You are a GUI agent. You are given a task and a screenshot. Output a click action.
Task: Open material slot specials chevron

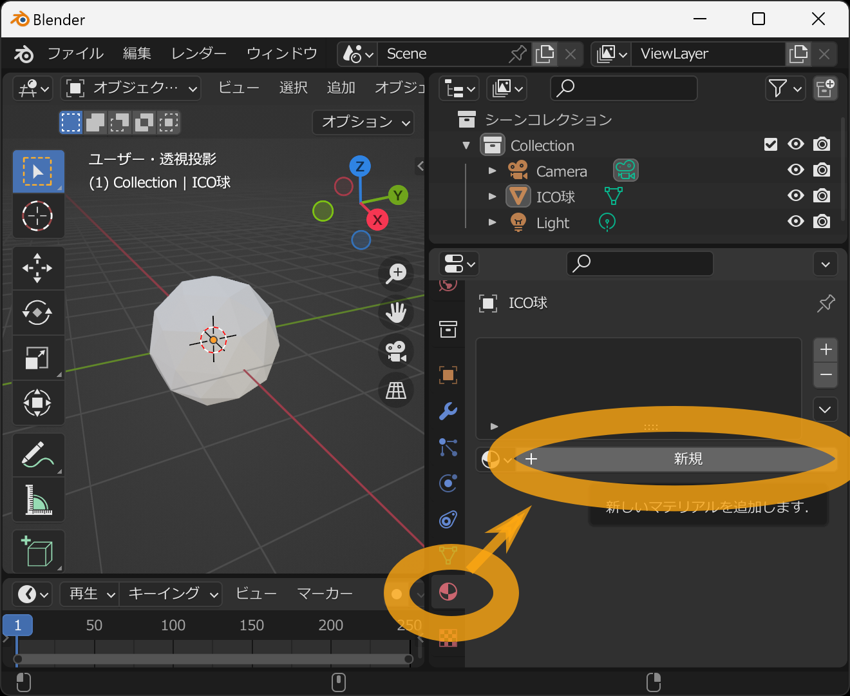(826, 410)
